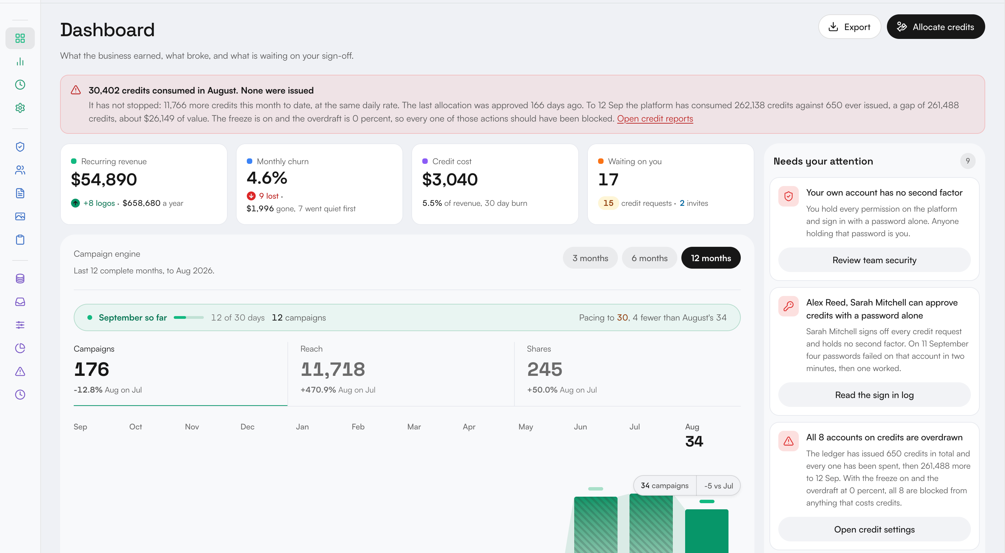Select the Reach metric tab
Image resolution: width=1005 pixels, height=553 pixels.
point(401,373)
